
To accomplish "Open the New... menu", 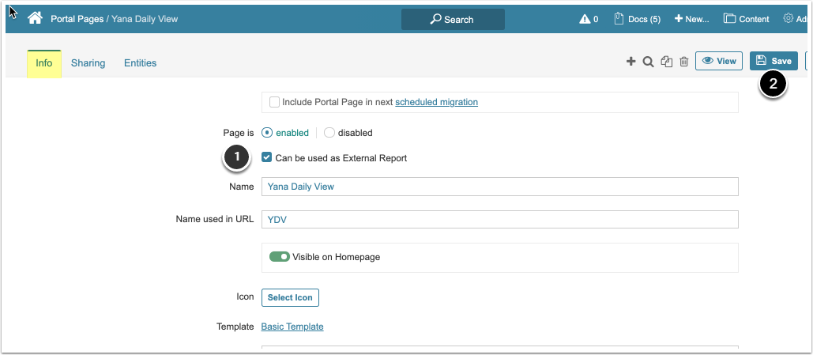I will point(691,19).
